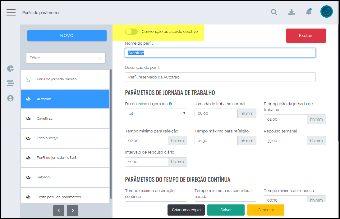Viewport: 340px width, 219px height.
Task: Click the Perfis de parâmetros title
Action: tap(41, 12)
